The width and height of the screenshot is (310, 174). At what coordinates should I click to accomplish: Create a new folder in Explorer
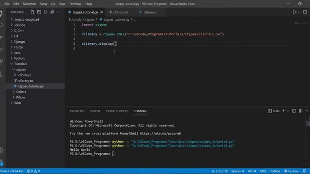[39, 12]
